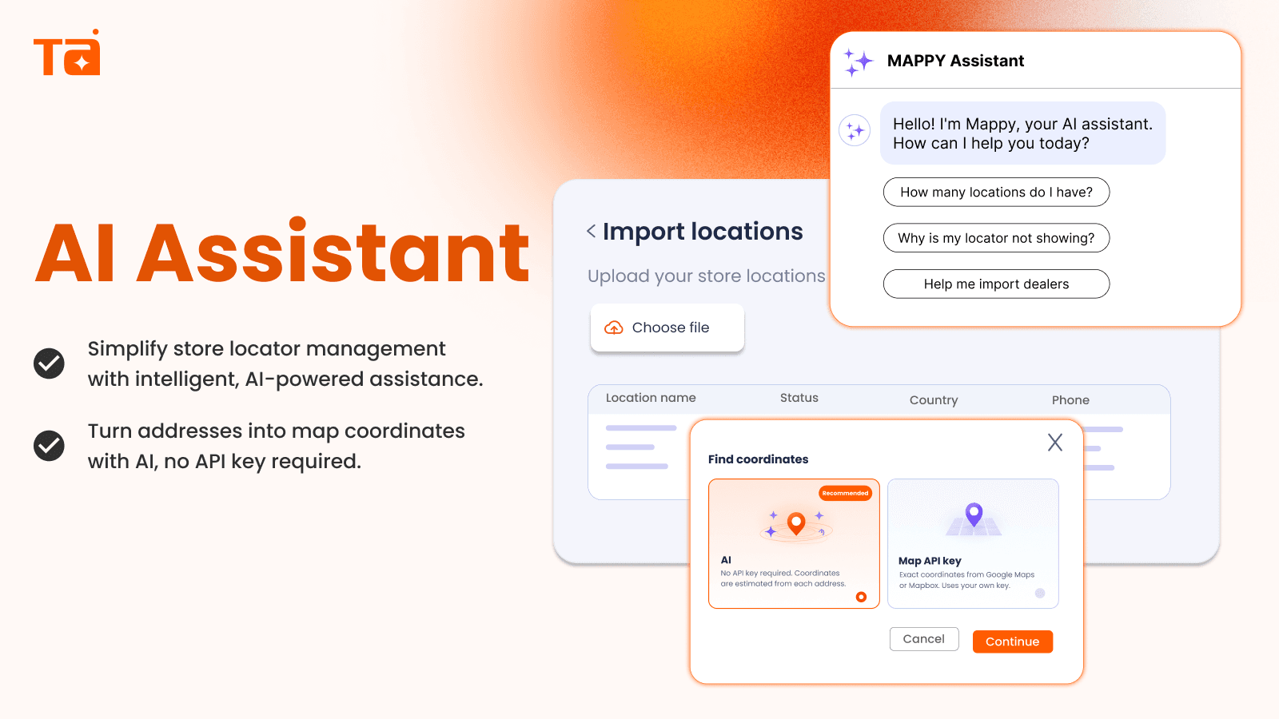Click 'No API key required' description text
Image resolution: width=1279 pixels, height=719 pixels.
click(x=783, y=578)
